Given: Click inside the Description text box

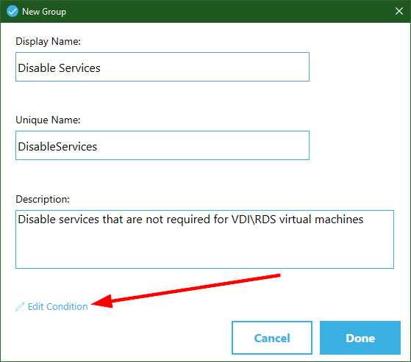Looking at the screenshot, I should (204, 239).
